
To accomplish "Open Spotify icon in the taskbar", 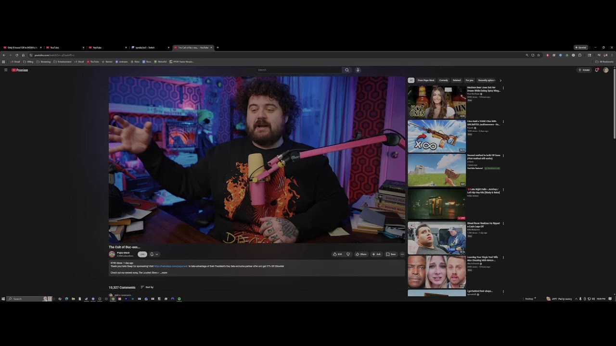I will click(x=179, y=299).
